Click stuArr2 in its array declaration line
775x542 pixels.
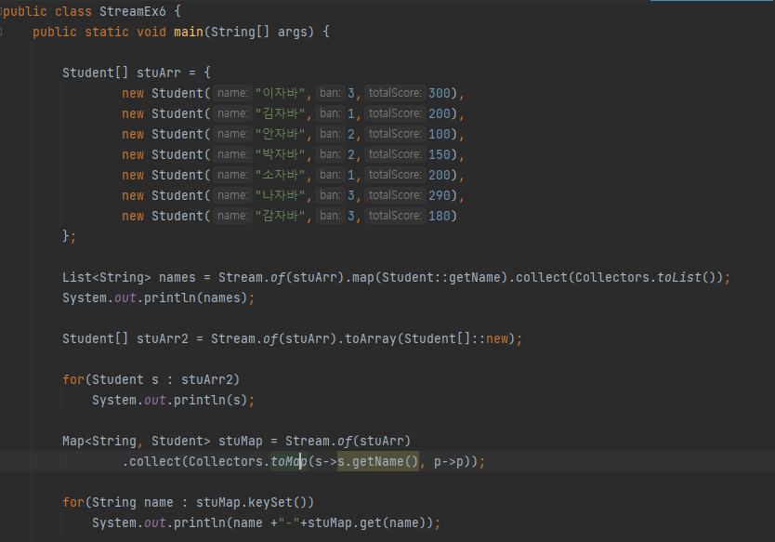click(x=162, y=338)
